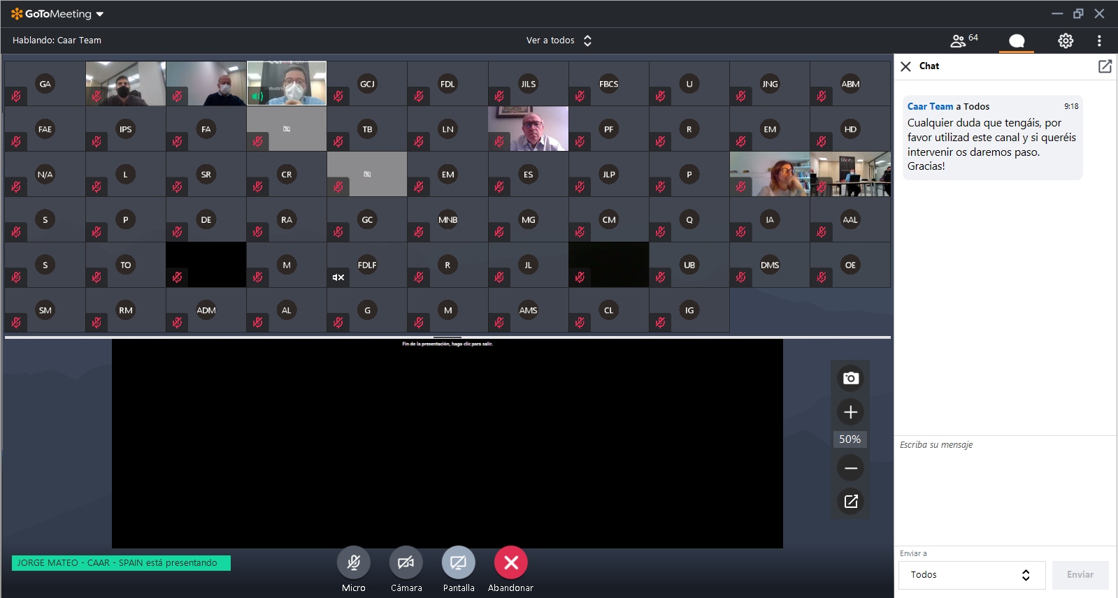This screenshot has width=1118, height=598.
Task: Click the Enviar send button
Action: pos(1080,575)
